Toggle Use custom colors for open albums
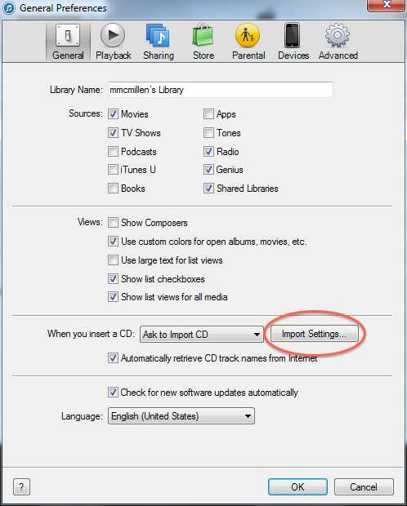The width and height of the screenshot is (407, 506). pos(113,242)
